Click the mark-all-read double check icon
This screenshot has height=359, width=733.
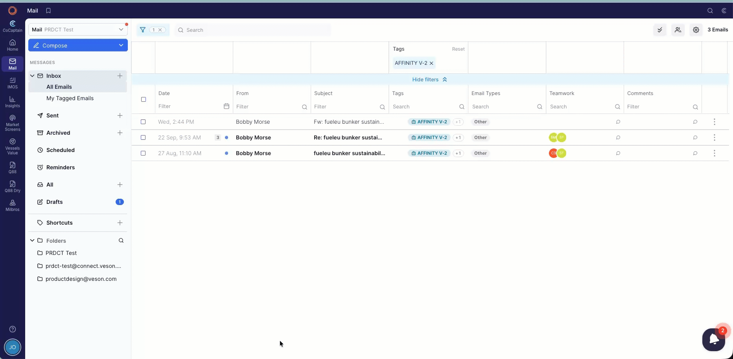click(x=660, y=30)
